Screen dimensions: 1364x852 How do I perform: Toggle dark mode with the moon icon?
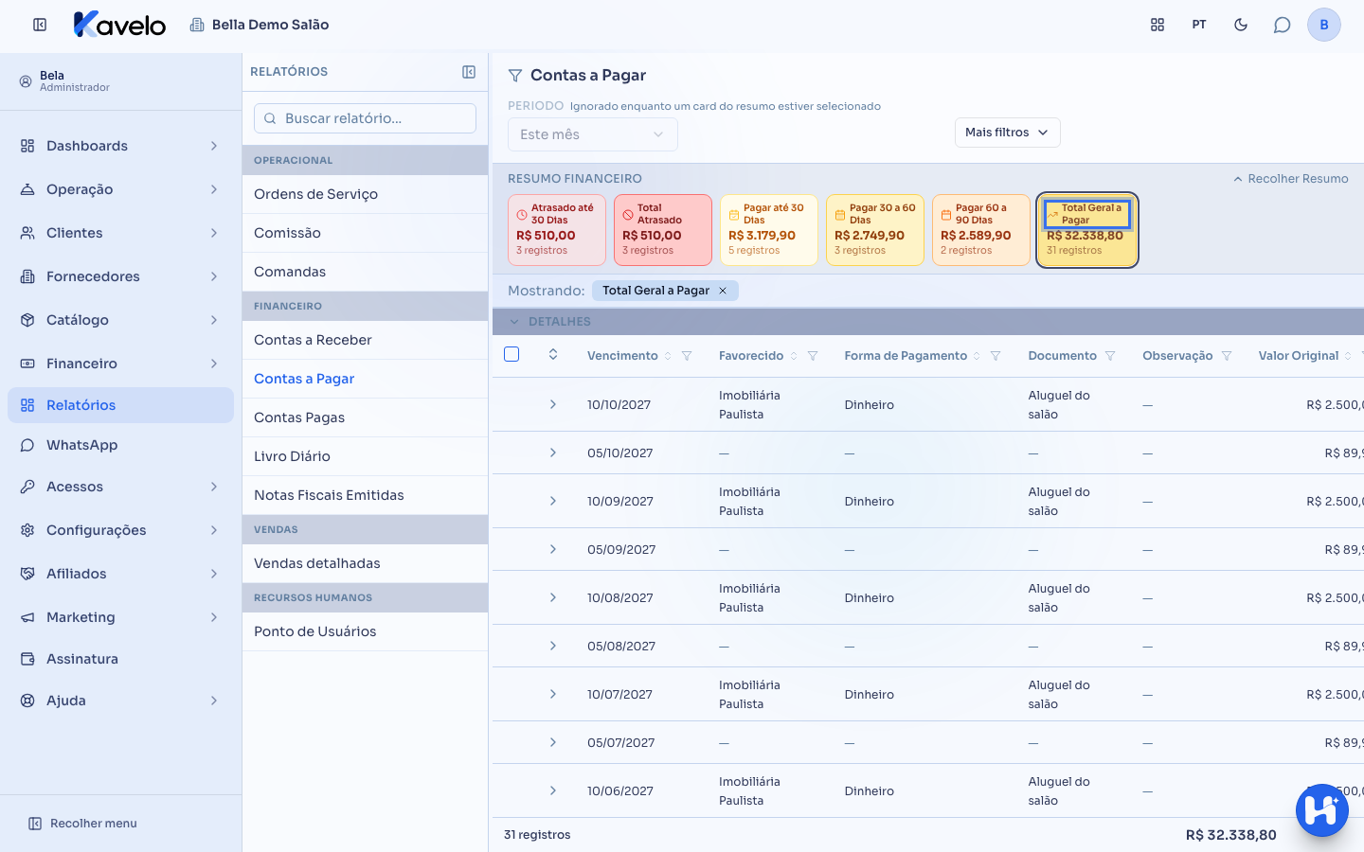click(x=1241, y=25)
